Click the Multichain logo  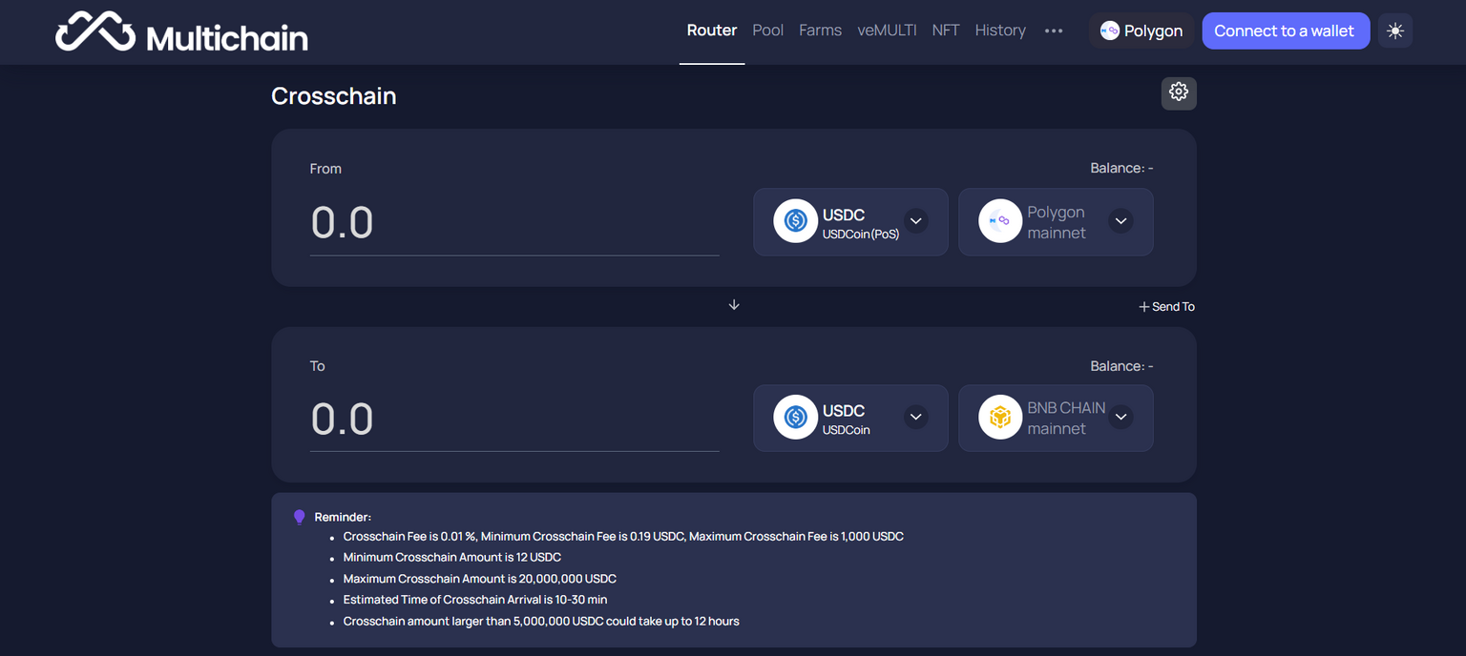[x=181, y=32]
